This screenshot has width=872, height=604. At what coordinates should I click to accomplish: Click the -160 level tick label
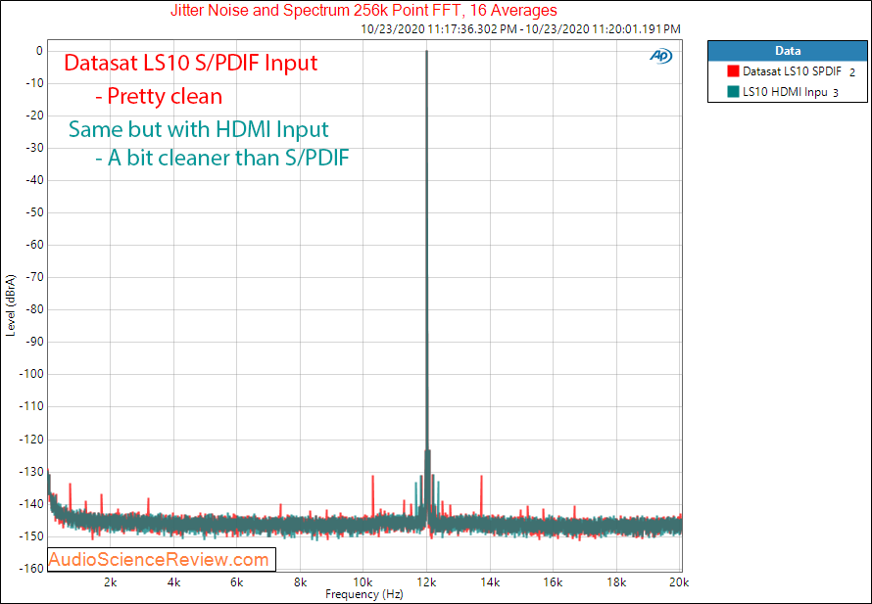(x=30, y=568)
